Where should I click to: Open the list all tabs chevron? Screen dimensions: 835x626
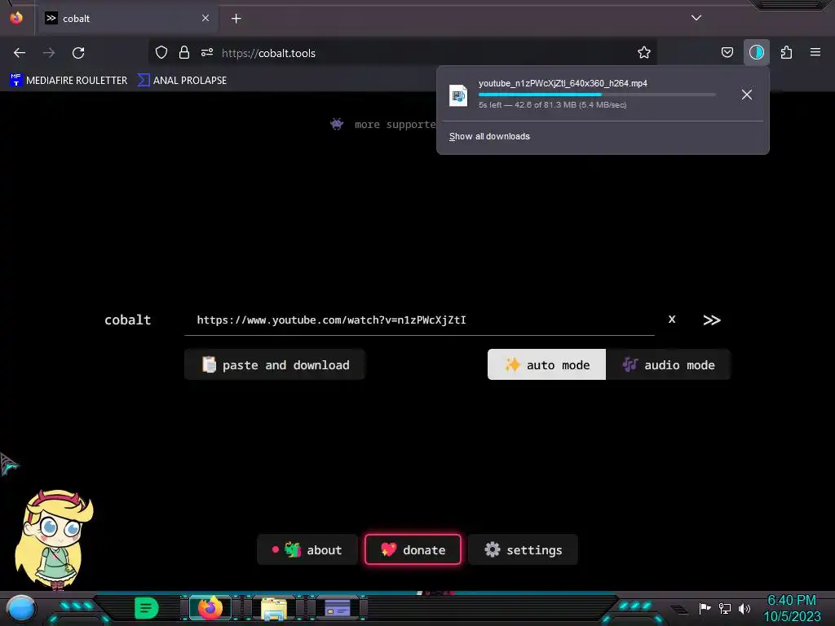pos(696,18)
